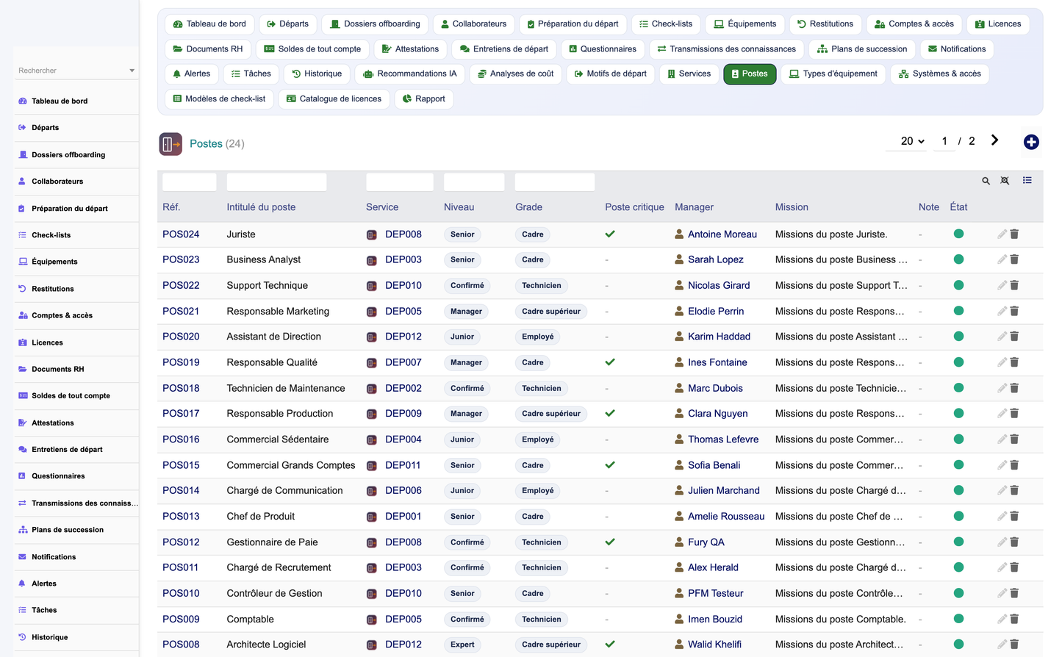This screenshot has width=1062, height=657.
Task: Open the Postes tab
Action: tap(750, 74)
